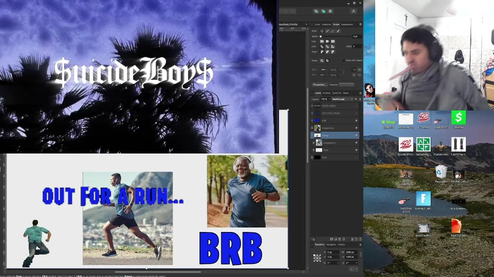Click the third green persona icon
494x277 pixels.
tap(330, 11)
